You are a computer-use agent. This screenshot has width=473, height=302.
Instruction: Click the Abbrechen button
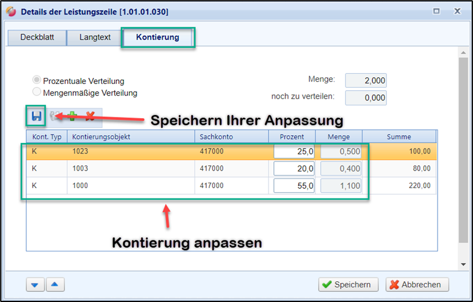click(417, 284)
